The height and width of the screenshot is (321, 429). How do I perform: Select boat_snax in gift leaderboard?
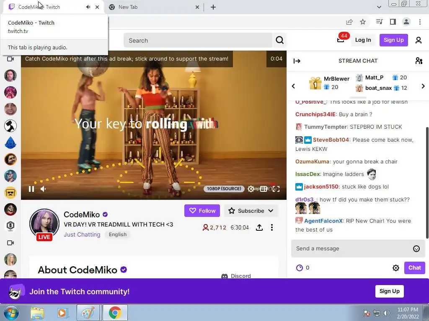[x=378, y=88]
